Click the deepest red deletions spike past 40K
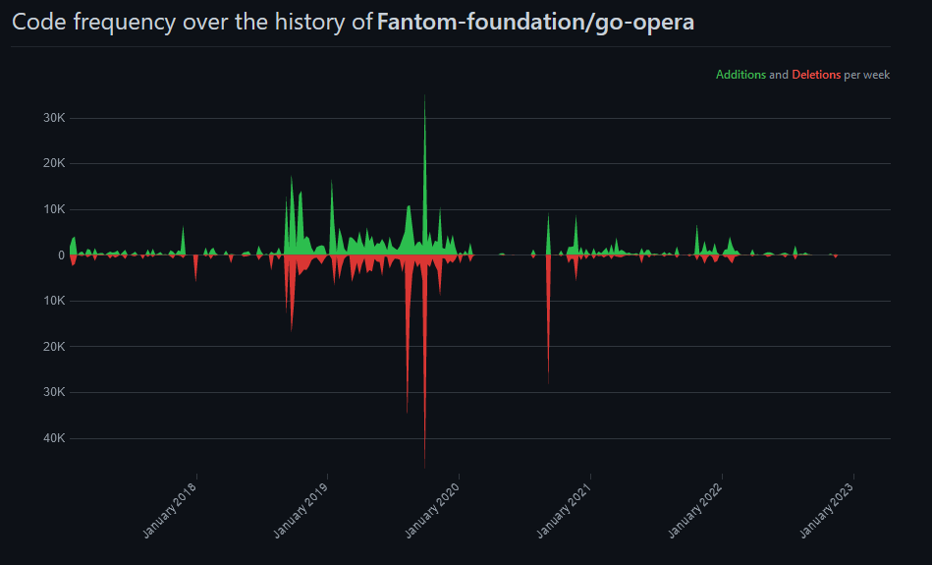The height and width of the screenshot is (565, 932). pos(424,363)
